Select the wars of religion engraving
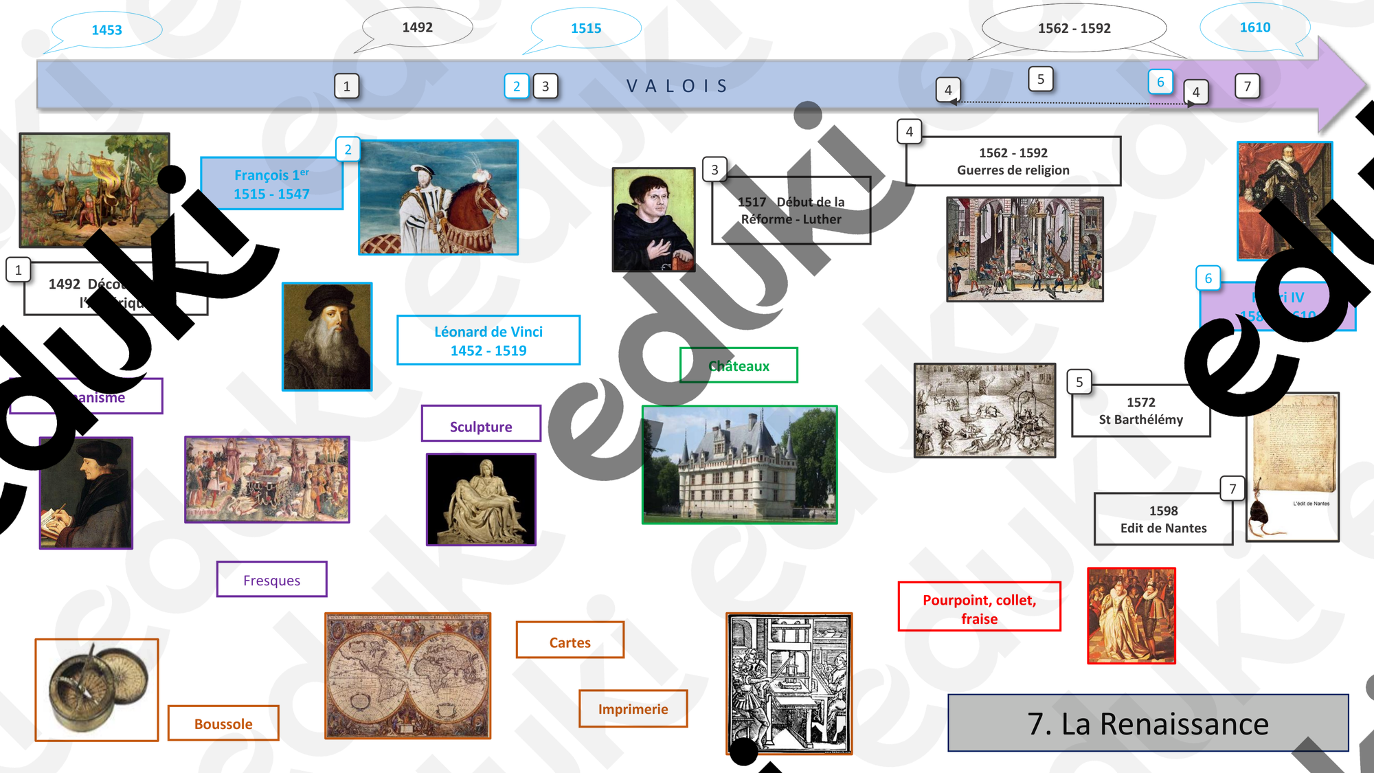Image resolution: width=1374 pixels, height=773 pixels. coord(1025,249)
